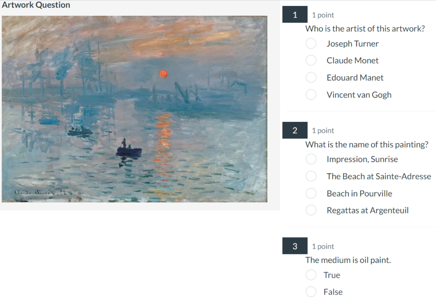Click the text Who is the artist of this artwork?
Image resolution: width=436 pixels, height=299 pixels.
(x=366, y=29)
